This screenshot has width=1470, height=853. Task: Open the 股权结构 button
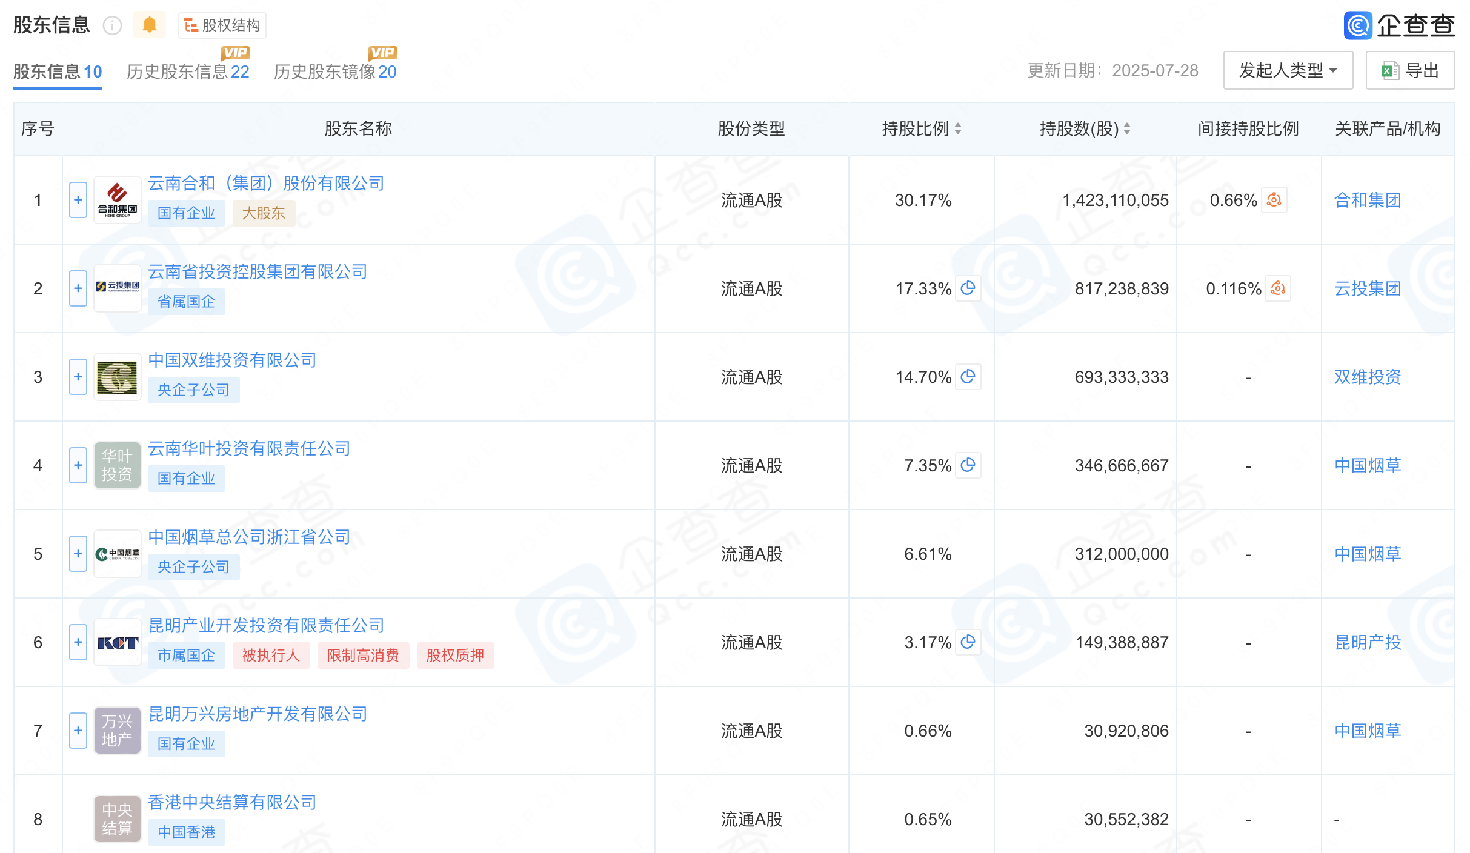222,25
